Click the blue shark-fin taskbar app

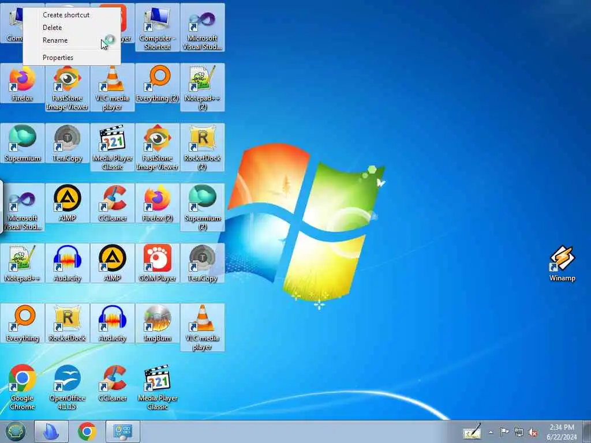51,431
